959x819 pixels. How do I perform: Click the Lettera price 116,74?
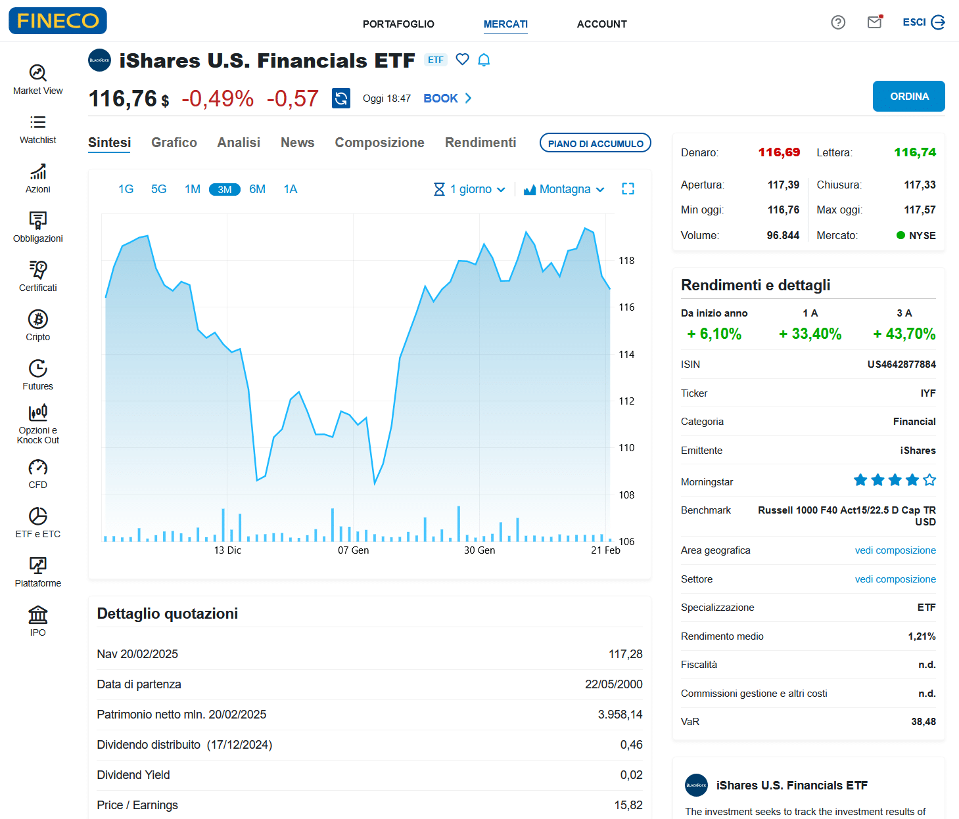(x=915, y=152)
